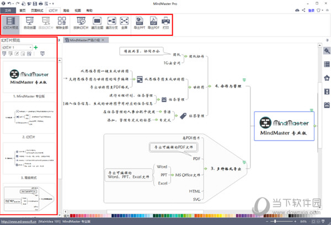Image resolution: width=331 pixels, height=225 pixels.
Task: Select the slide thumbnail 2. 幻灯片
Action: [29, 117]
